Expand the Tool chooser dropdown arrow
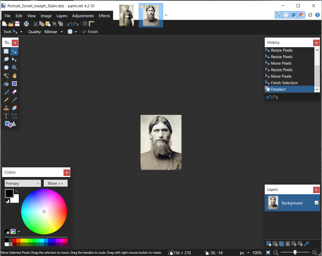The width and height of the screenshot is (322, 256). 21,32
